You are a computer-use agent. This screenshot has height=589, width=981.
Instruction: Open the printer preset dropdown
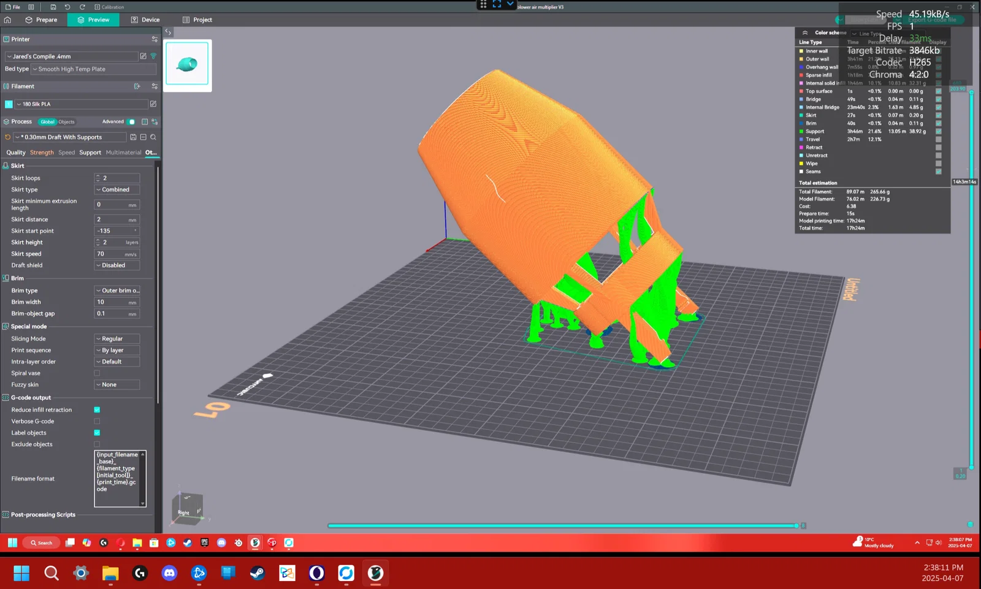point(72,56)
